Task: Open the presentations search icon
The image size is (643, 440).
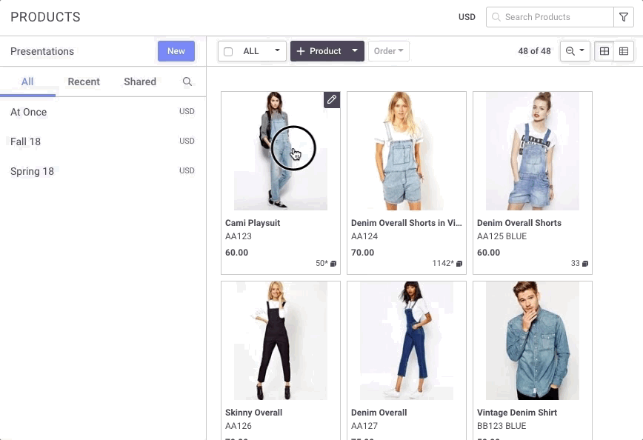Action: (187, 81)
